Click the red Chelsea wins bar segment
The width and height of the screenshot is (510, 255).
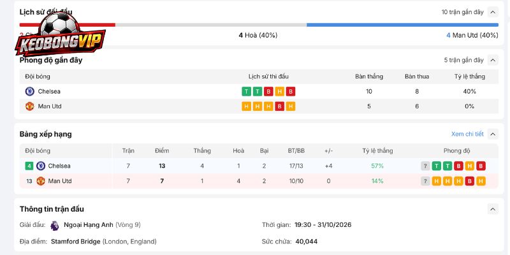pyautogui.click(x=68, y=25)
